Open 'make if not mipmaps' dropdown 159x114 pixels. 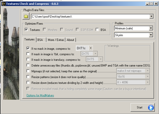[x=148, y=71]
